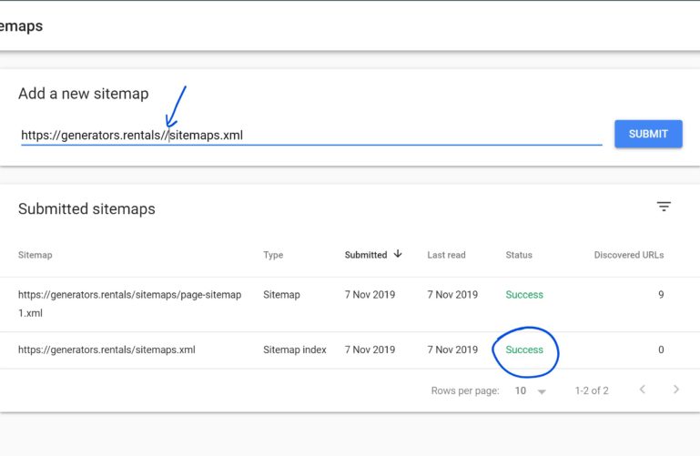Sort by the Last read column header
This screenshot has height=456, width=700.
point(446,255)
